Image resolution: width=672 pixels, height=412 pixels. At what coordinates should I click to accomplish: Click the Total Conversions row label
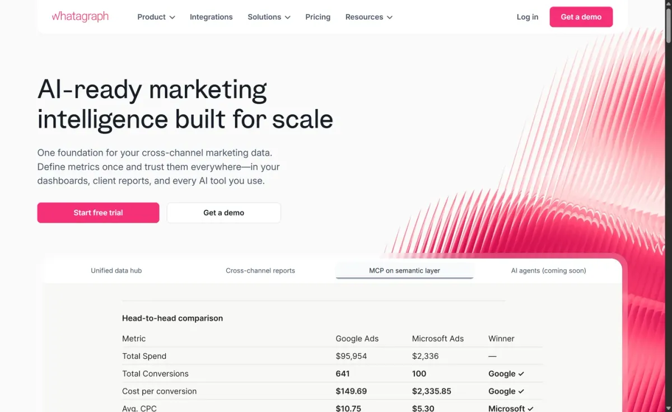(156, 373)
